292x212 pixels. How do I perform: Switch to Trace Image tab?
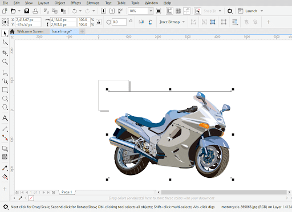click(x=62, y=31)
